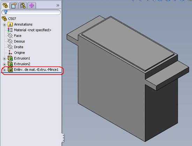
Task: Expand the Annotations folder
Action: [5, 25]
